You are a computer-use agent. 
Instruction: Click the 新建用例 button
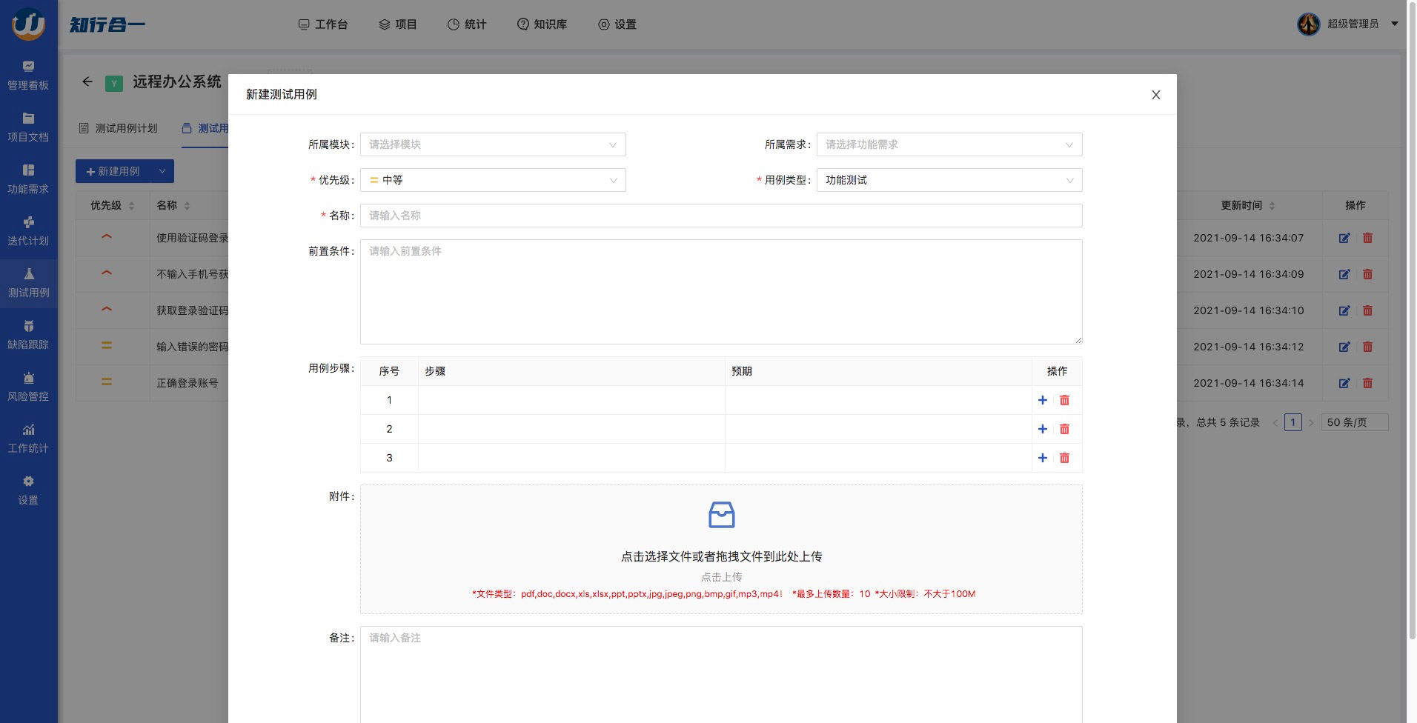(x=113, y=171)
